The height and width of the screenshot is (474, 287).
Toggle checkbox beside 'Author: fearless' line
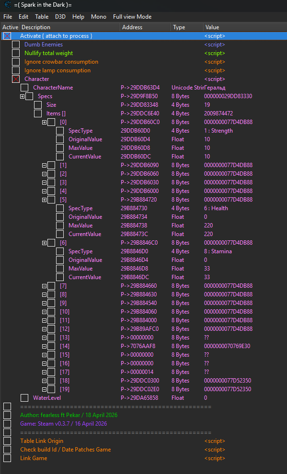(7, 415)
